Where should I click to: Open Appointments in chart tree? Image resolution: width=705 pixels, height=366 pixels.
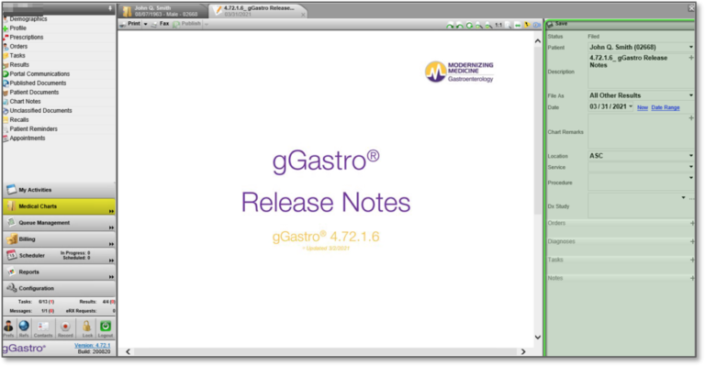tap(28, 139)
